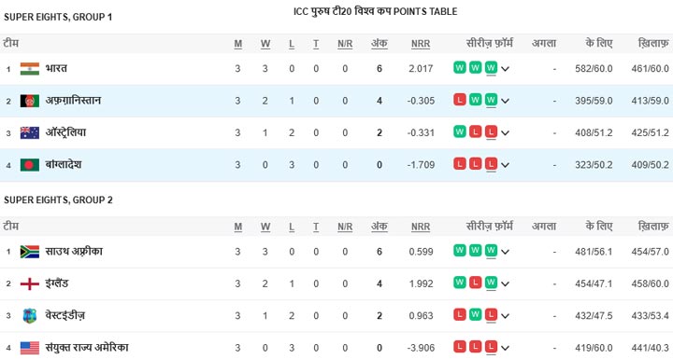Click the England flag icon

pyautogui.click(x=30, y=283)
